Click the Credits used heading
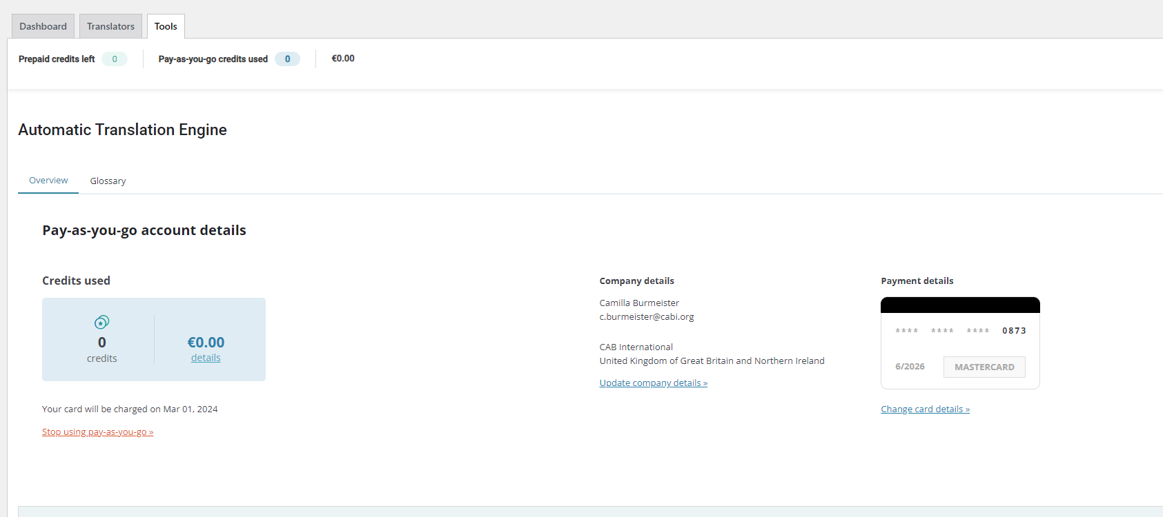Image resolution: width=1163 pixels, height=517 pixels. click(x=76, y=281)
